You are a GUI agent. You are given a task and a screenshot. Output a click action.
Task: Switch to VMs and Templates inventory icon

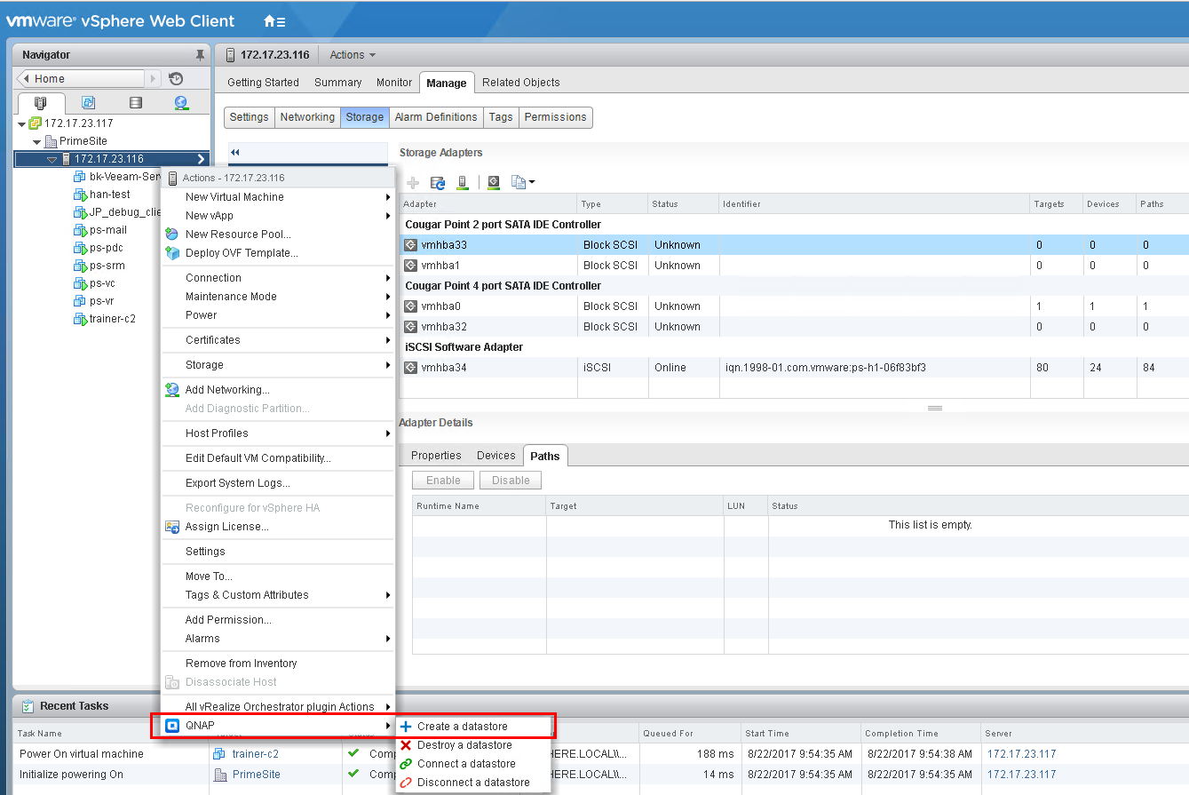[88, 103]
